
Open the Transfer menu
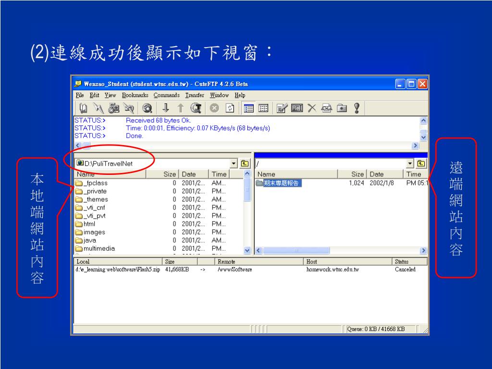coord(195,95)
